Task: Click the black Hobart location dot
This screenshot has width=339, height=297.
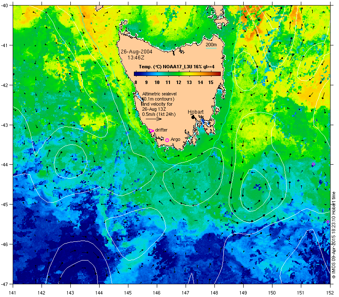Action: [x=193, y=117]
